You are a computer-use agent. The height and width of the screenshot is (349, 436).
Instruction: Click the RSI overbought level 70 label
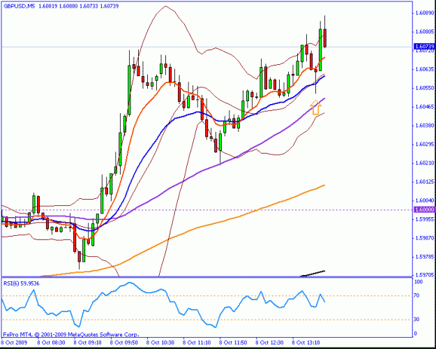click(x=416, y=295)
